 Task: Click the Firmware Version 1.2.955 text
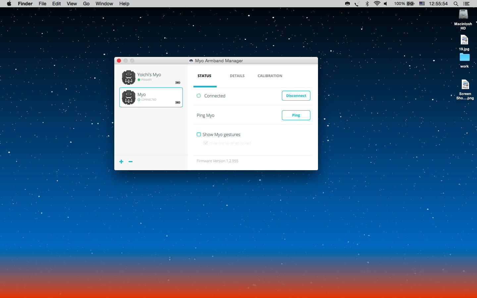click(218, 161)
